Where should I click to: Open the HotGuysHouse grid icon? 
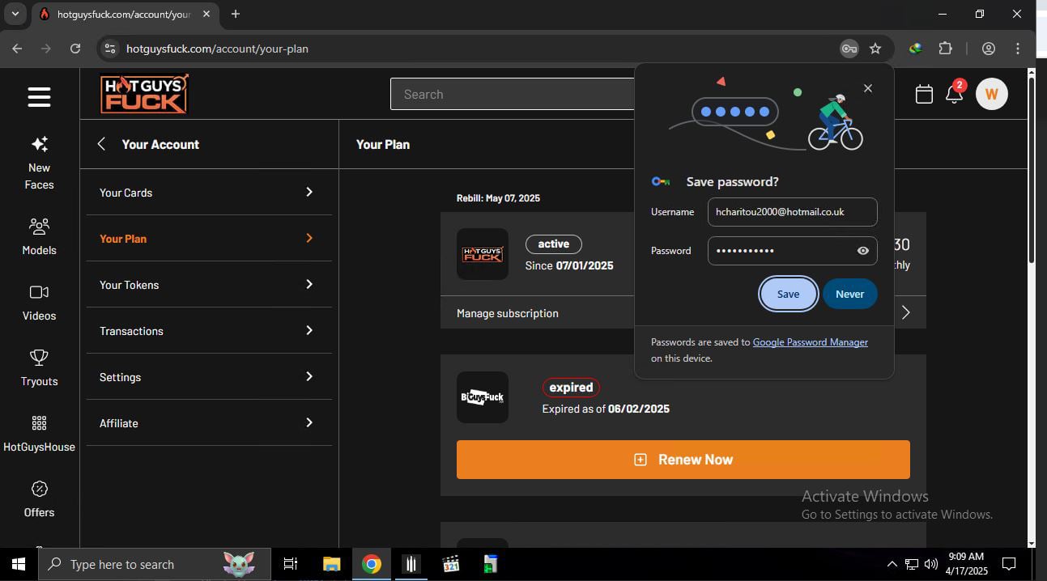coord(39,423)
